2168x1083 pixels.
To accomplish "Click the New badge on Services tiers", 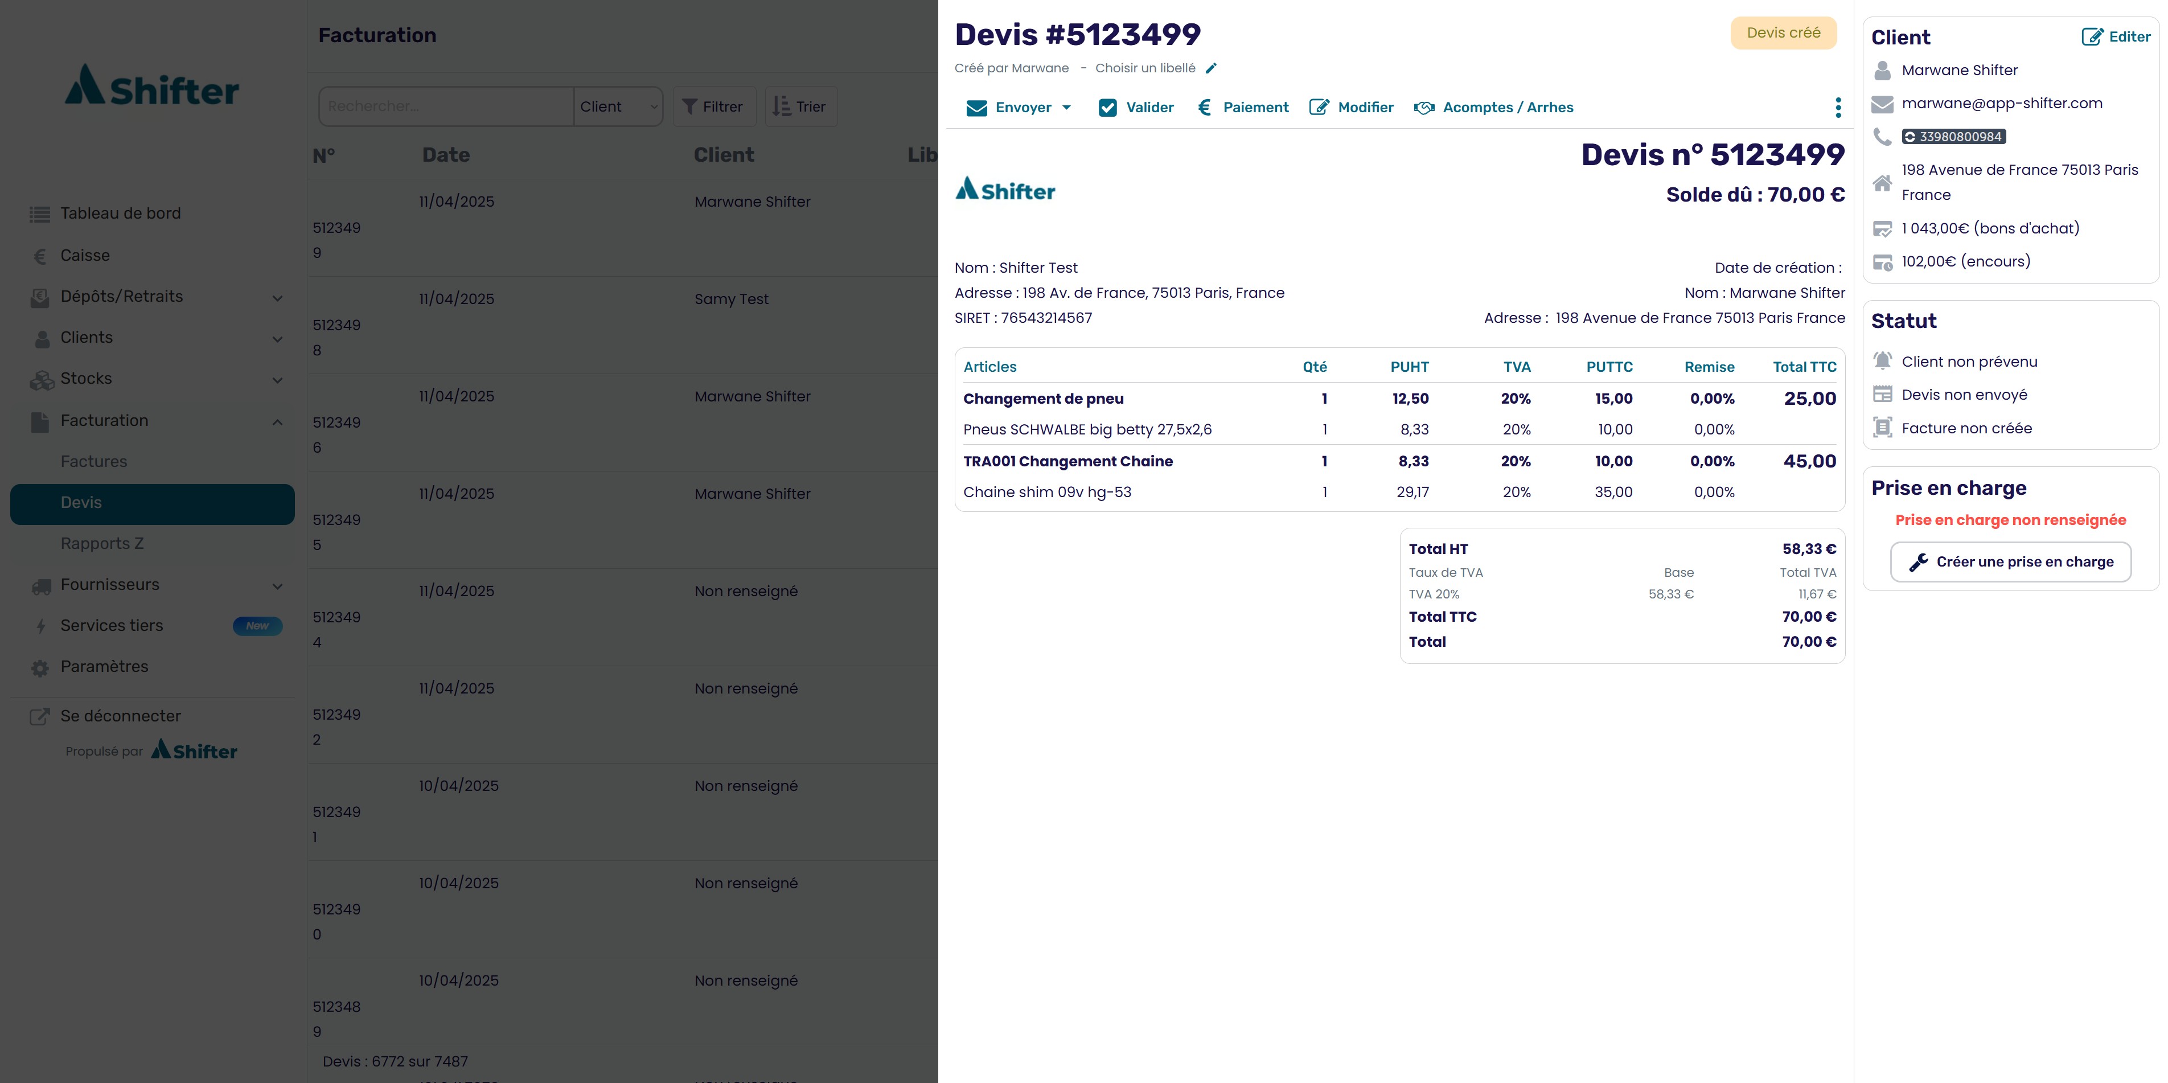I will click(x=257, y=626).
